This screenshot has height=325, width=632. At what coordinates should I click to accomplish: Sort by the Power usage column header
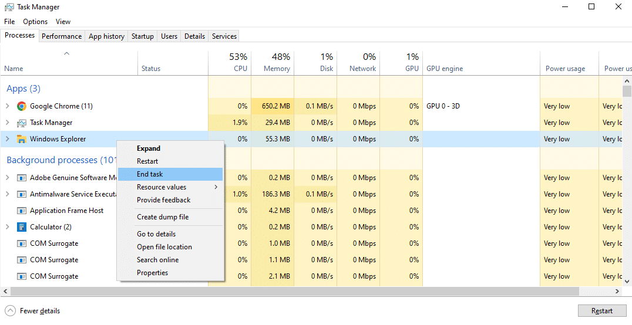(569, 63)
